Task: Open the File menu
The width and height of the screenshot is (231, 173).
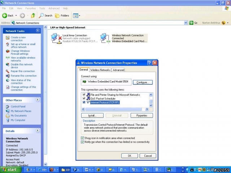Action: 4,8
